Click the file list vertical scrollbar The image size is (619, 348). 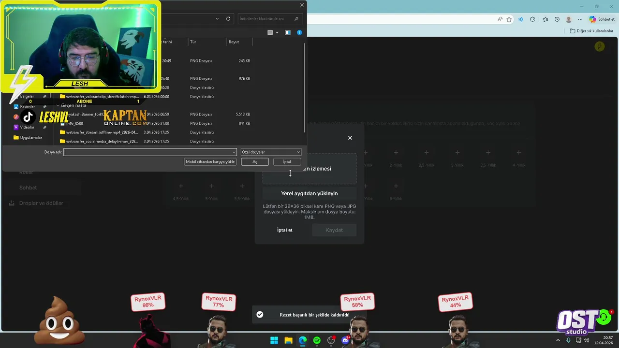tap(304, 87)
